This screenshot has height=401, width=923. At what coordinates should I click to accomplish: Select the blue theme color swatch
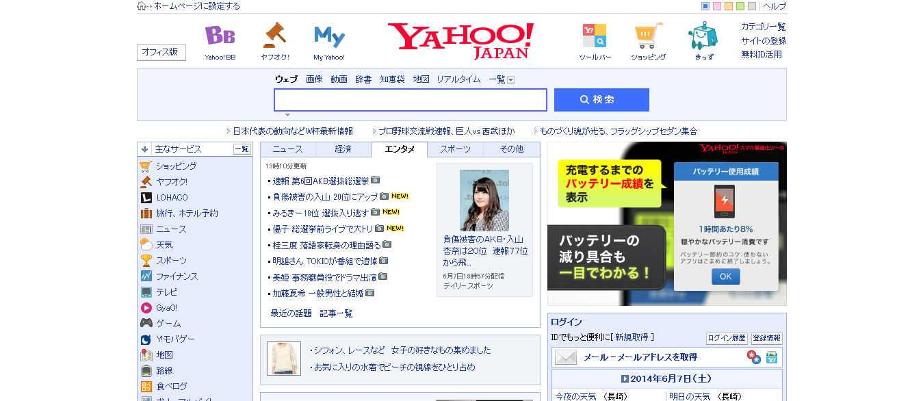(x=705, y=6)
